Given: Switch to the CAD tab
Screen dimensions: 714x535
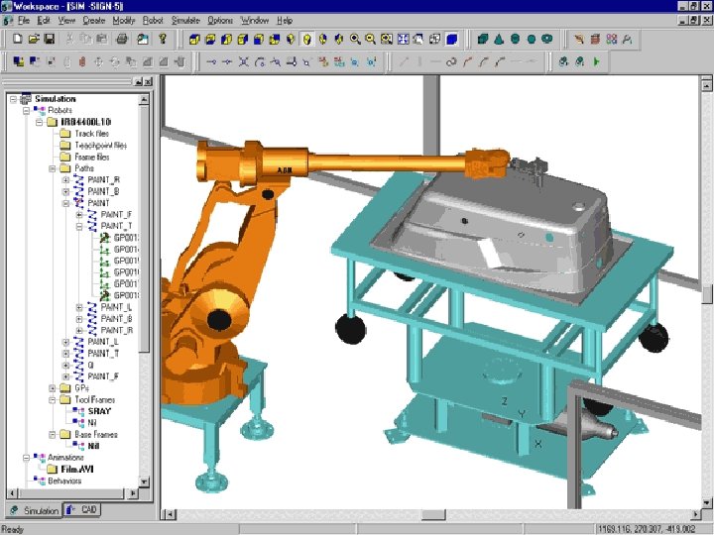Looking at the screenshot, I should [82, 509].
